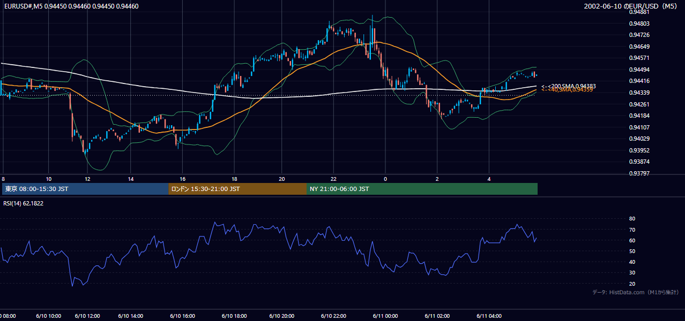Click the 6/11 02:00 date label

click(x=437, y=316)
